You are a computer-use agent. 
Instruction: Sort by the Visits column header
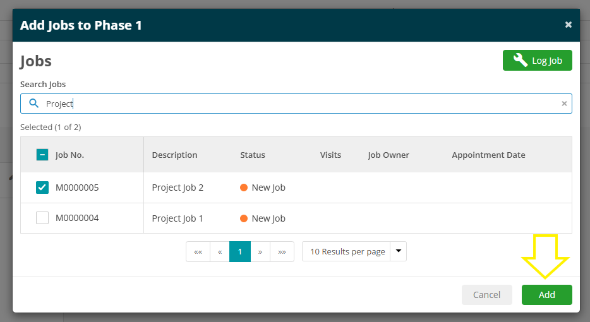click(x=330, y=155)
